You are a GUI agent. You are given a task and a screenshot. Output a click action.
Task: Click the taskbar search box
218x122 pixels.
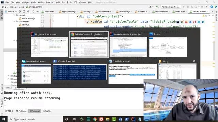[x=35, y=119]
